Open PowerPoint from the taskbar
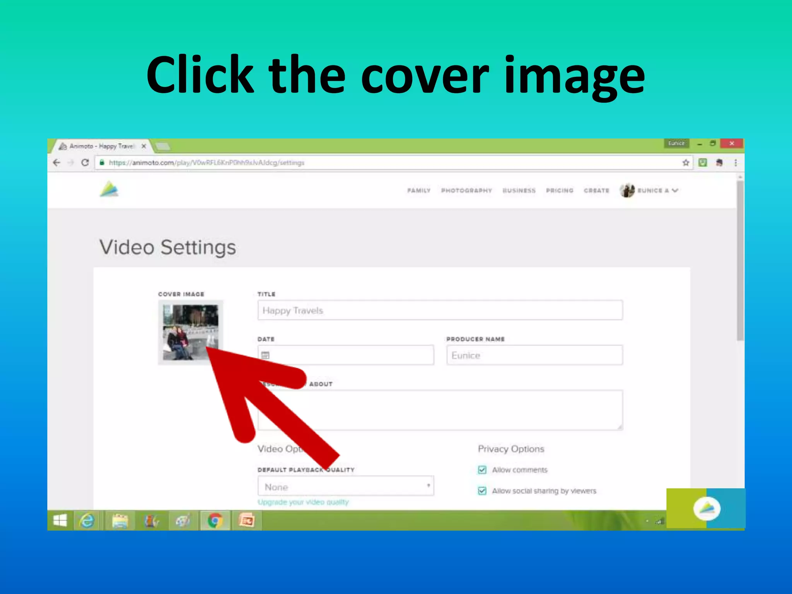This screenshot has height=594, width=792. tap(247, 521)
